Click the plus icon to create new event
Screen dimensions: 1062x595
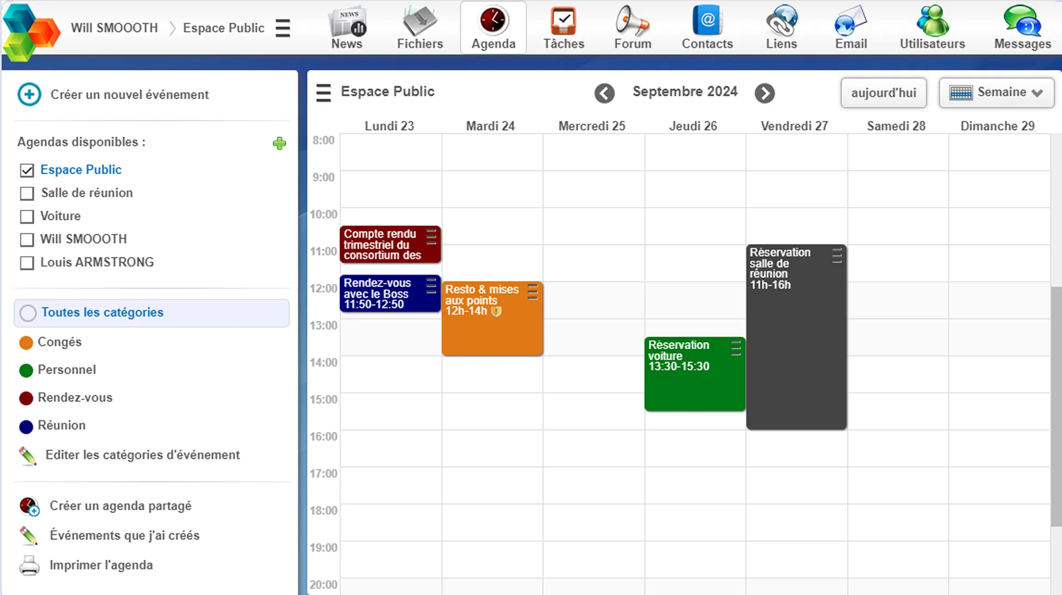29,94
